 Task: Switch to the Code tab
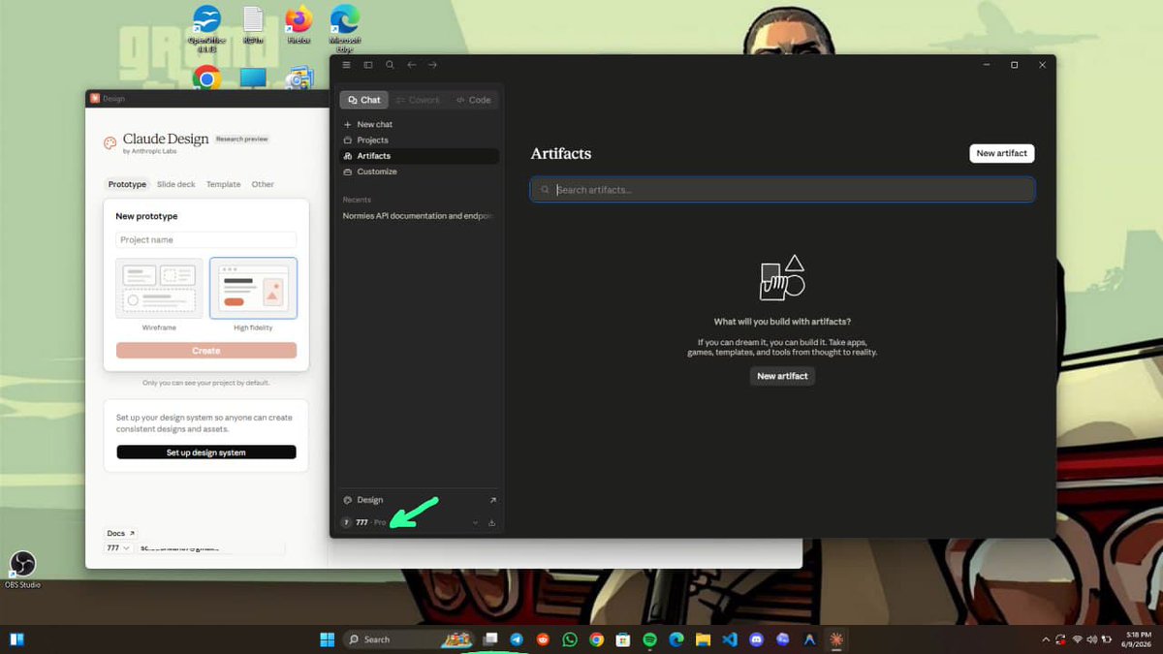[x=474, y=100]
